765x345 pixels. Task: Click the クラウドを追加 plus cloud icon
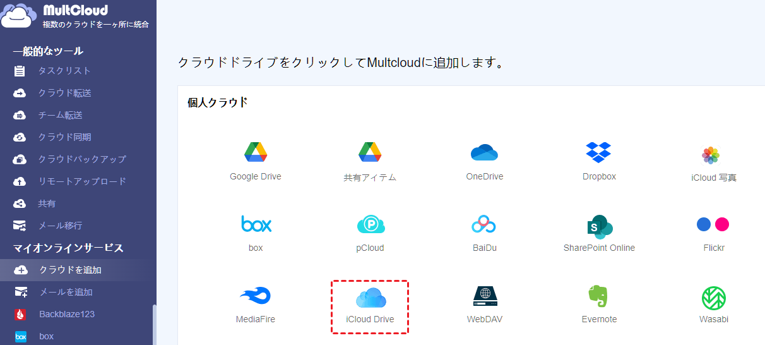[20, 270]
